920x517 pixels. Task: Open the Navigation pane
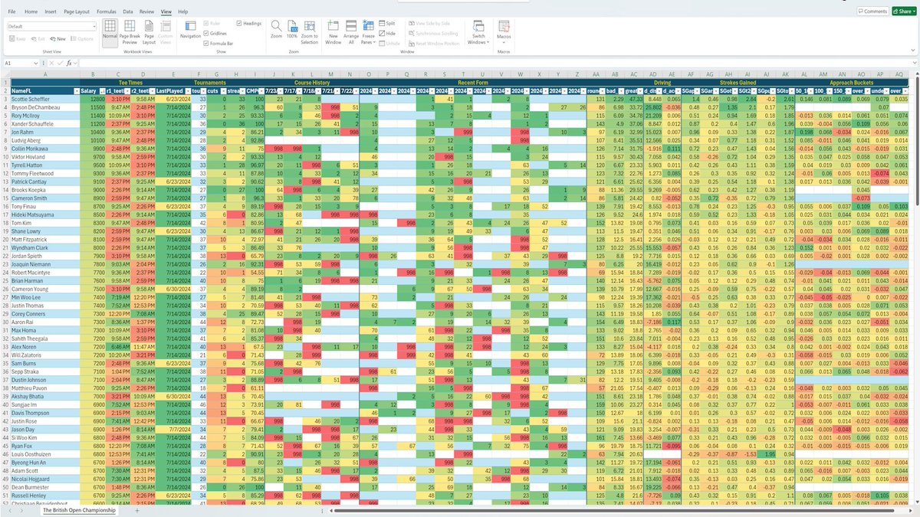[190, 31]
